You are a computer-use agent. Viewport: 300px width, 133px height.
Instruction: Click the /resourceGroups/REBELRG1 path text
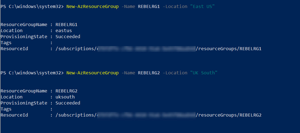(x=229, y=49)
